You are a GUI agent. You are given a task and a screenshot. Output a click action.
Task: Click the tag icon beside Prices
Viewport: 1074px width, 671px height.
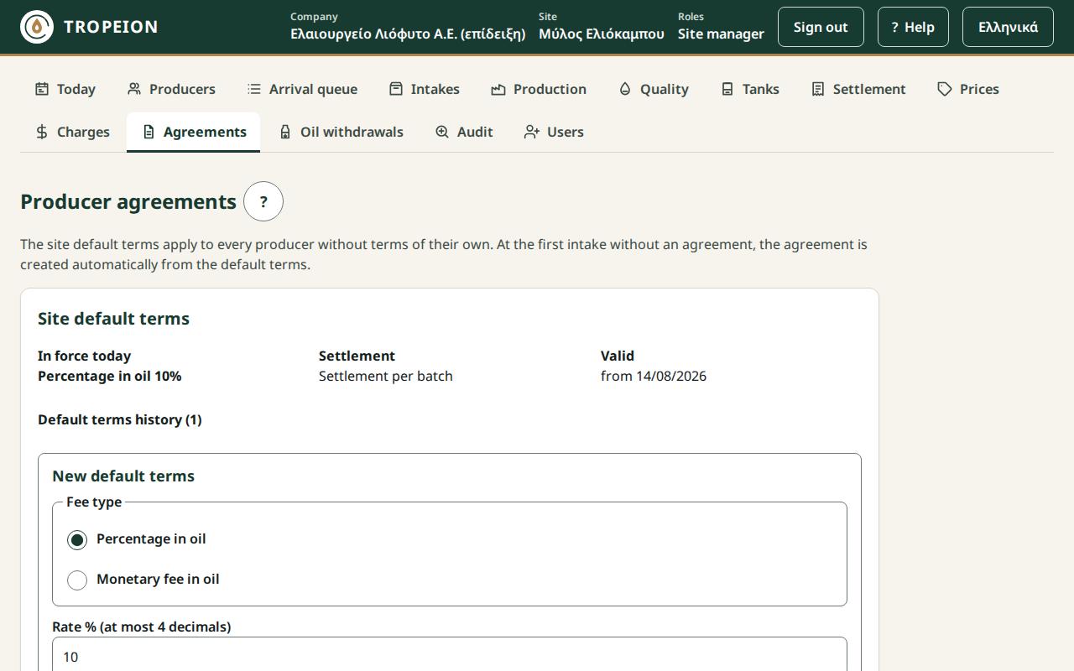coord(945,89)
